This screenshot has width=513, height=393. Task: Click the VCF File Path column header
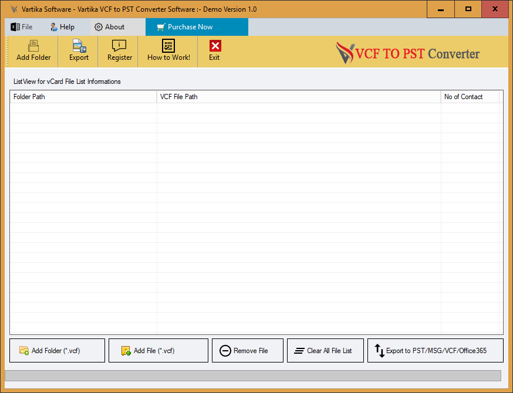point(299,97)
